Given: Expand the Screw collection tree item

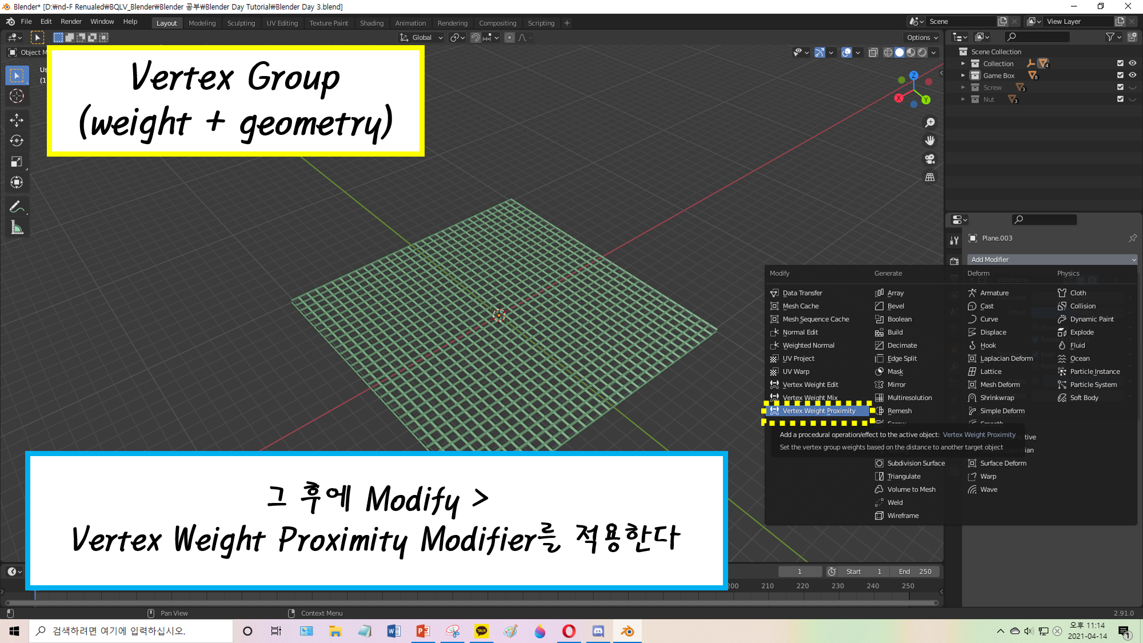Looking at the screenshot, I should click(963, 87).
